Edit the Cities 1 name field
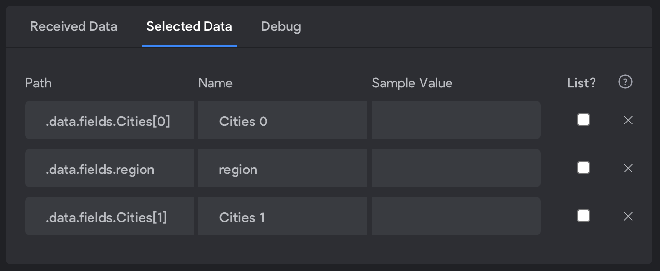 (x=283, y=216)
